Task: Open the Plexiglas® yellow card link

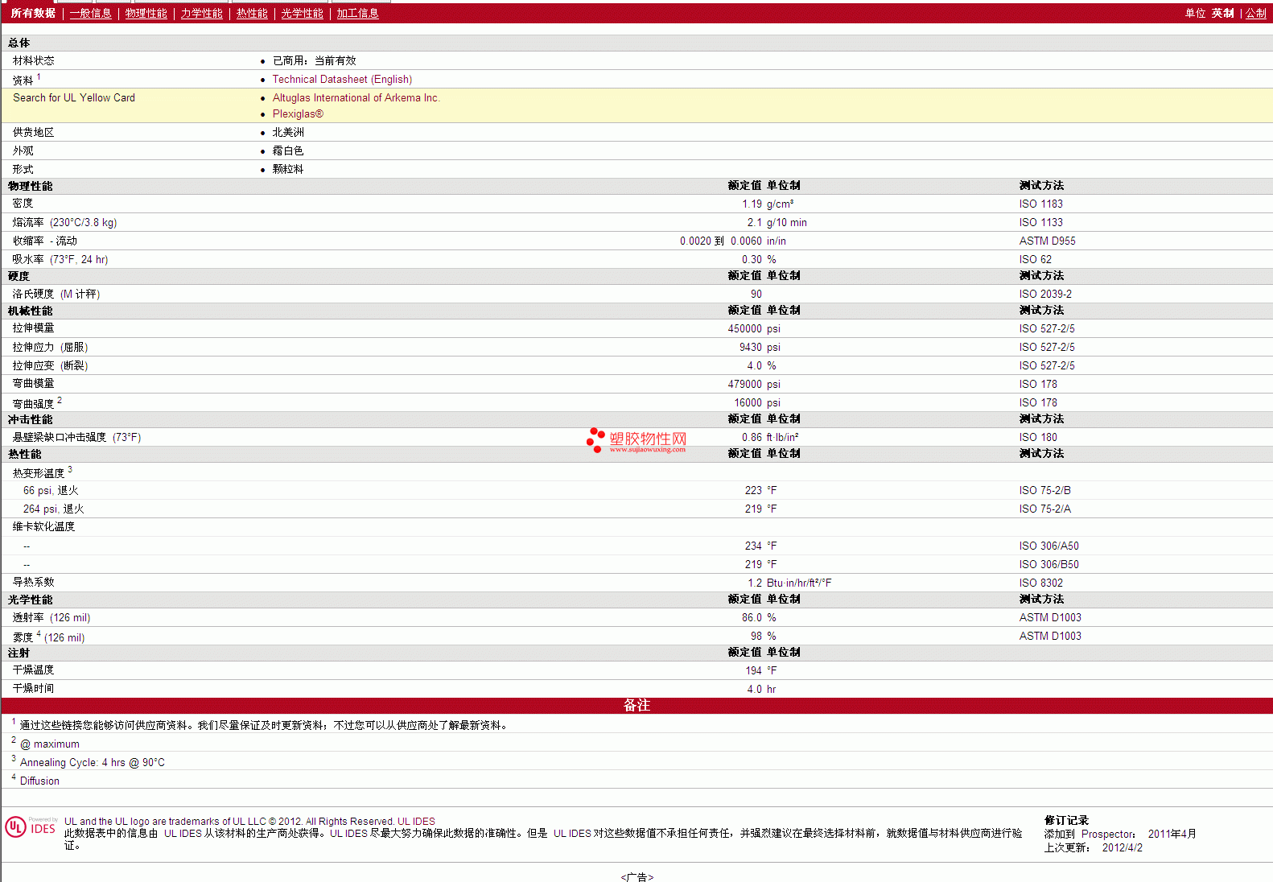Action: 298,114
